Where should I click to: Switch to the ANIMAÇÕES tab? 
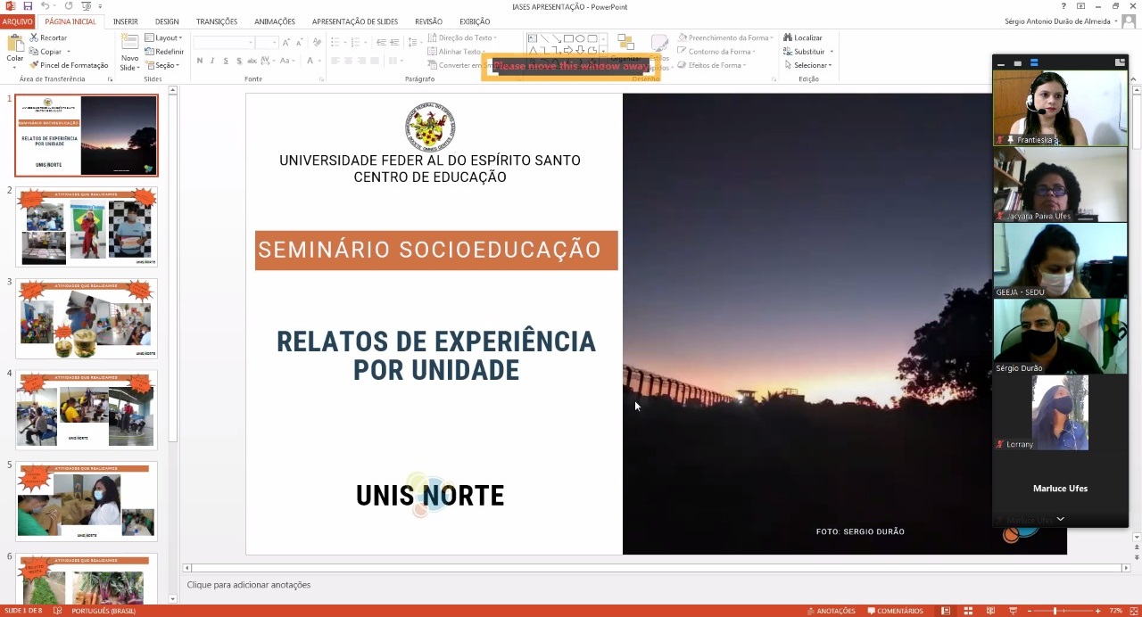[x=275, y=21]
